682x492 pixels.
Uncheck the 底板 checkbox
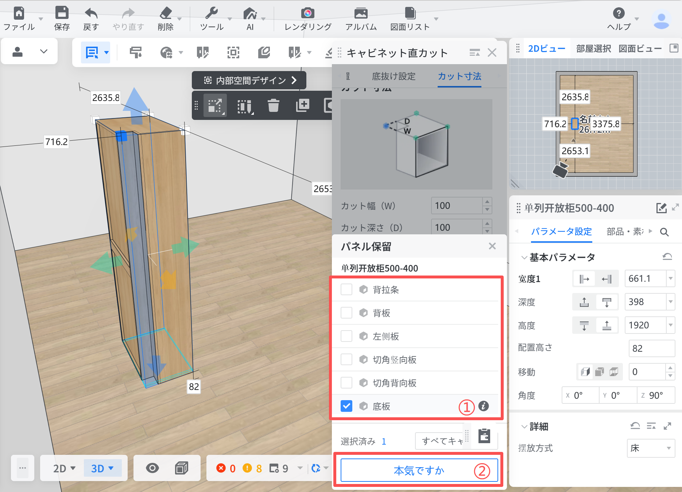point(346,406)
